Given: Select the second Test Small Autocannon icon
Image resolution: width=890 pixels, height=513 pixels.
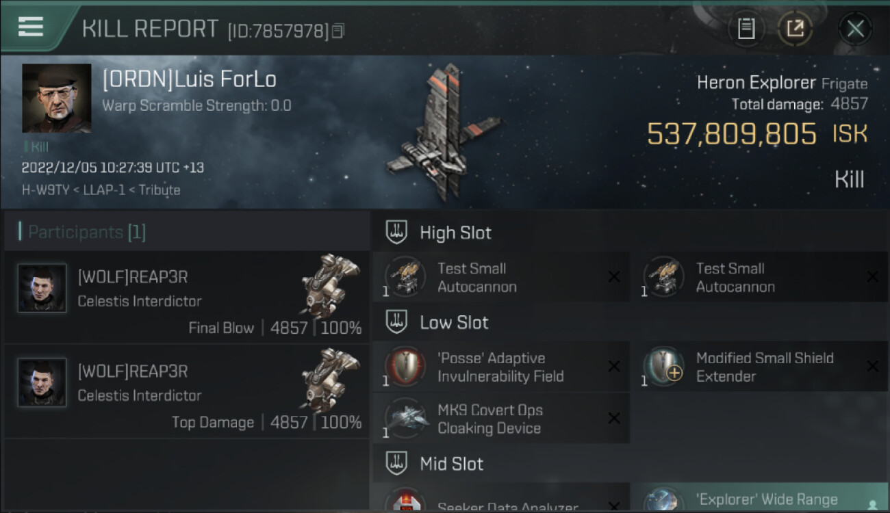Looking at the screenshot, I should click(x=663, y=277).
